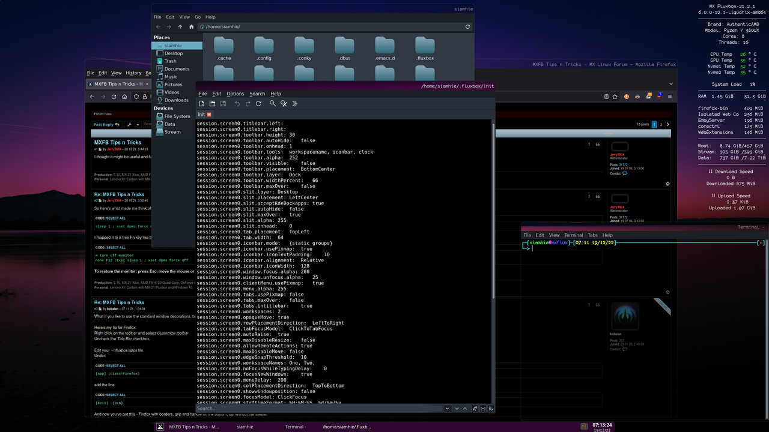This screenshot has width=769, height=432.
Task: Select Desktop in the Places sidebar
Action: (177, 53)
